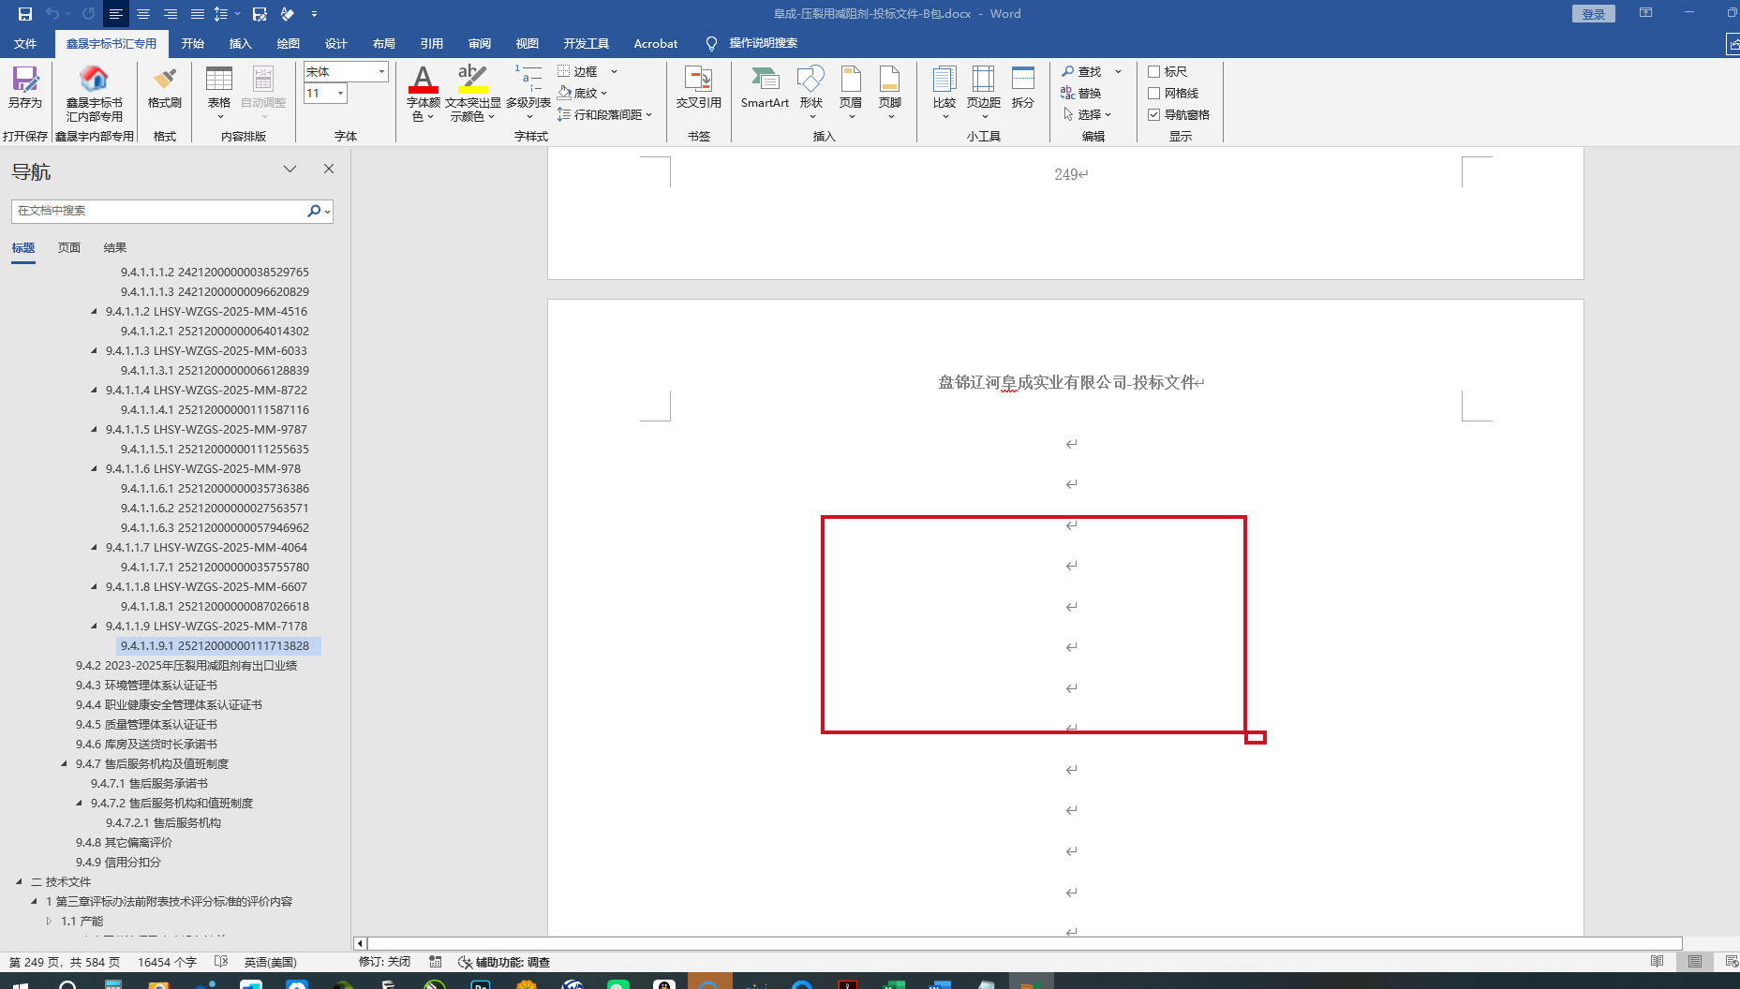This screenshot has width=1740, height=989.
Task: Click the page count in status bar
Action: 65,962
